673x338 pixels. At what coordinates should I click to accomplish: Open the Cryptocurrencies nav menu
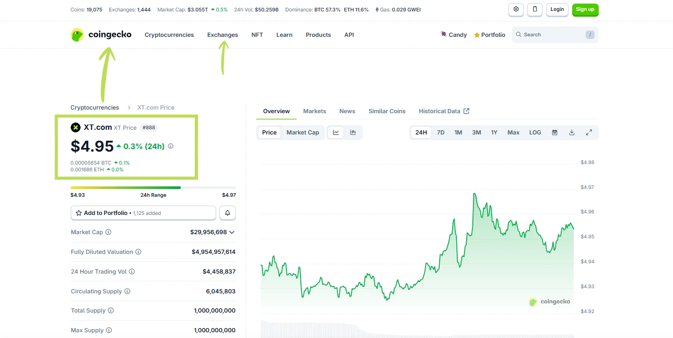[169, 35]
